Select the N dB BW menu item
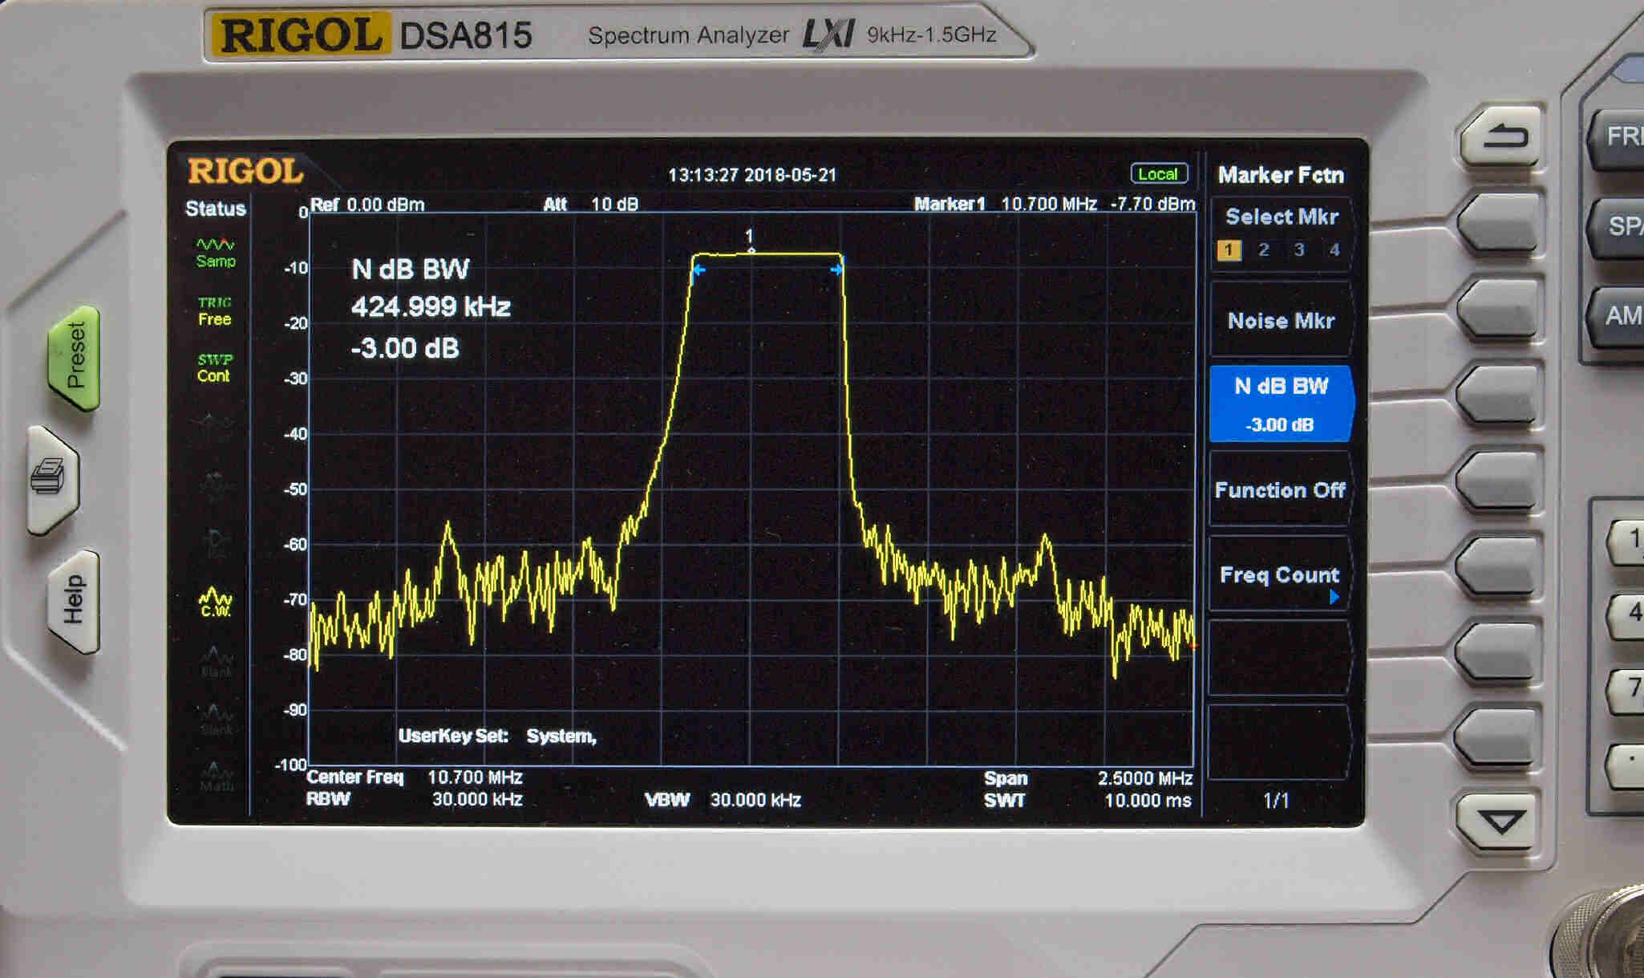 tap(1280, 404)
